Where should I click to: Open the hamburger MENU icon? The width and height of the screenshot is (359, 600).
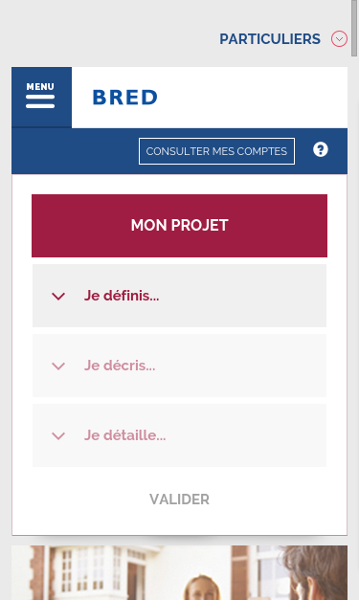(x=41, y=98)
